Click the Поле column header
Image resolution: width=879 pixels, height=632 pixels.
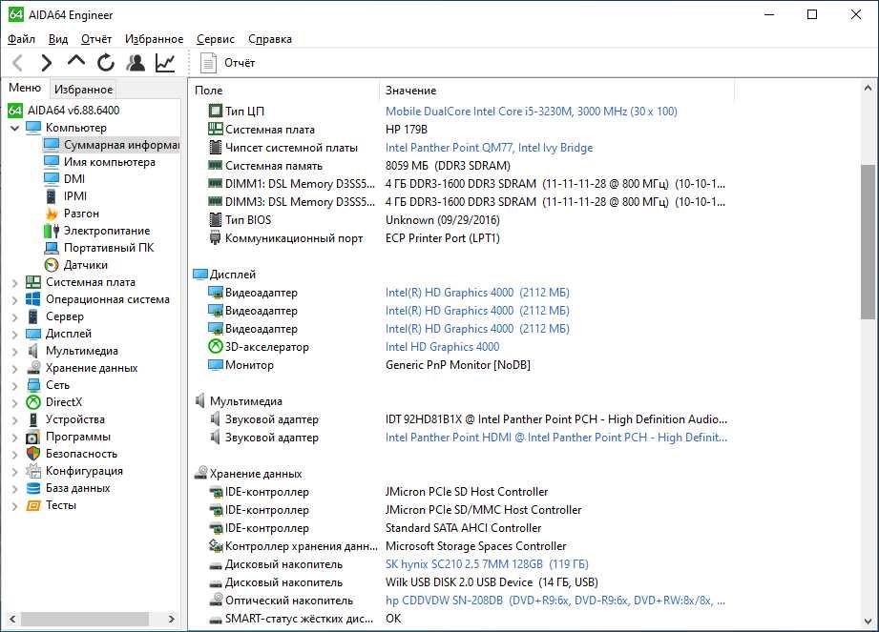click(284, 91)
